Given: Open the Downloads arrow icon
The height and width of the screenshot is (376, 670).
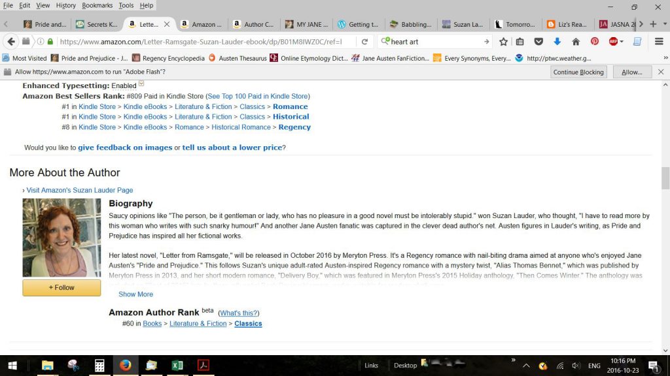Looking at the screenshot, I should (x=557, y=42).
